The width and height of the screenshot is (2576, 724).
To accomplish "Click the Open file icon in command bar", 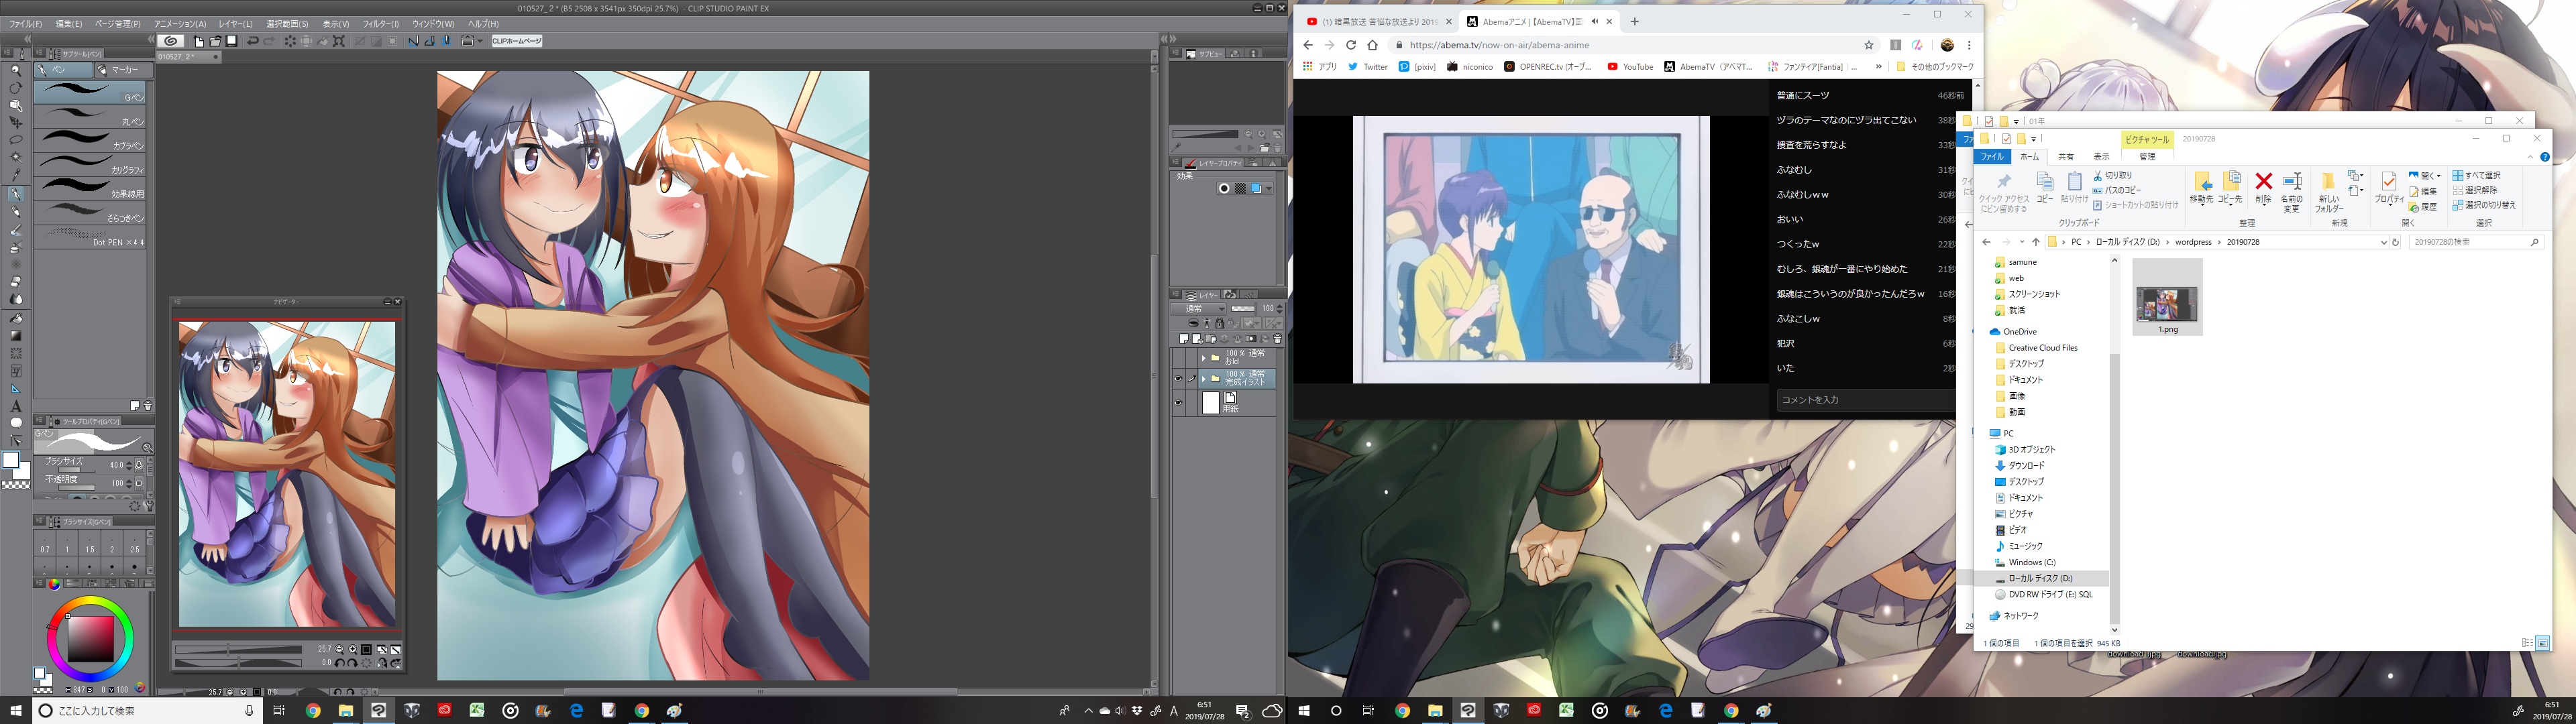I will (215, 41).
